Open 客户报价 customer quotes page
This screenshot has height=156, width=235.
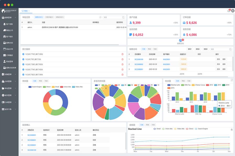click(8, 36)
